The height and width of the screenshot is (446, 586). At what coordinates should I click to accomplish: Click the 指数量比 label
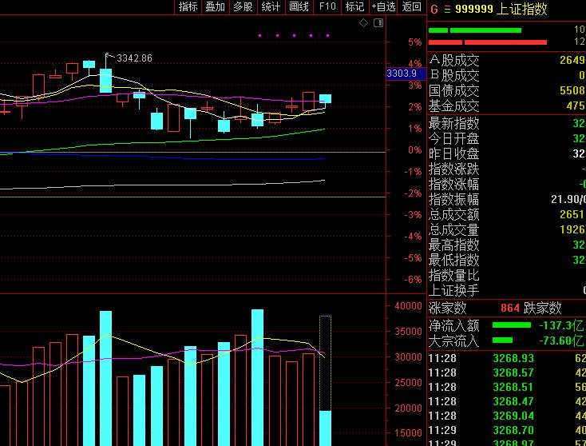click(454, 276)
